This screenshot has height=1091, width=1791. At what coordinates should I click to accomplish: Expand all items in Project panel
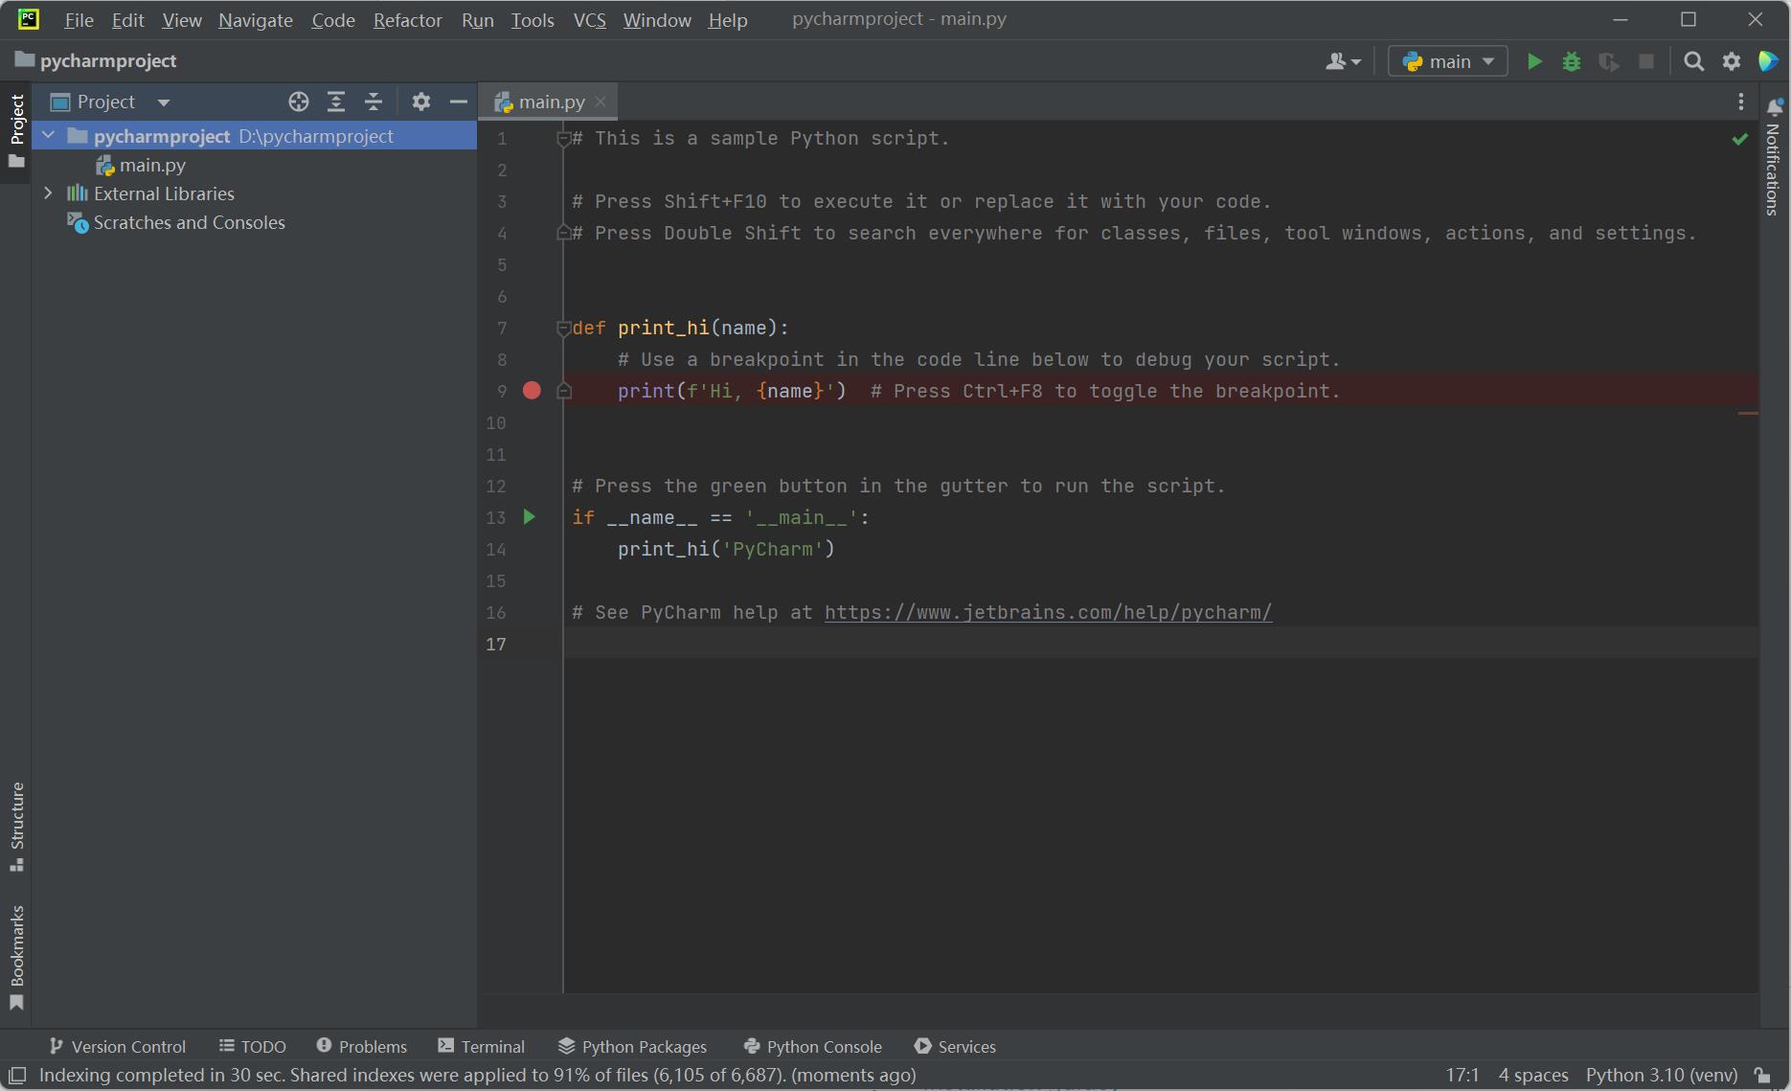pyautogui.click(x=335, y=102)
